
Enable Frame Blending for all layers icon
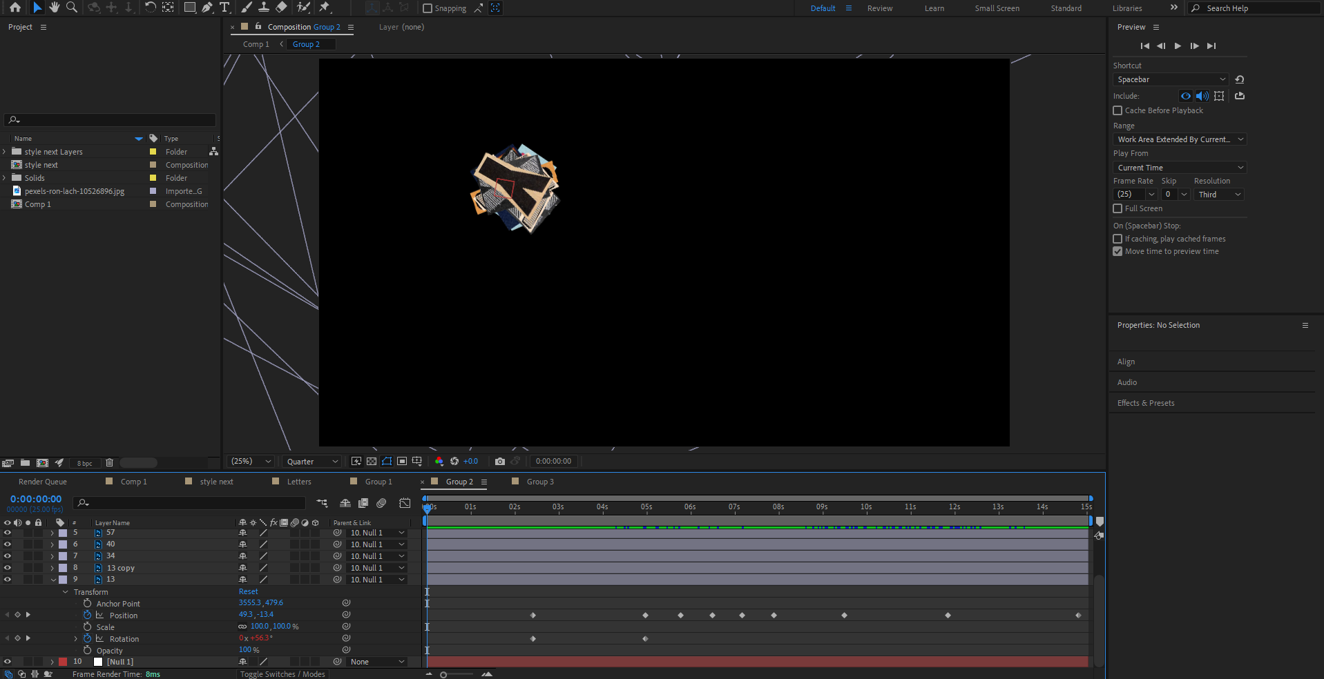pyautogui.click(x=363, y=503)
